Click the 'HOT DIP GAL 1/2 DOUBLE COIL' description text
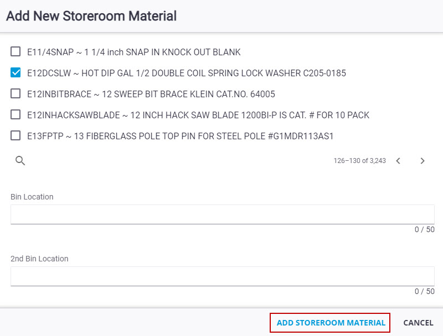Viewport: 443px width, 336px height. 144,73
